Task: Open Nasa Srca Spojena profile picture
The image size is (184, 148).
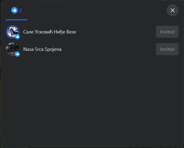Action: click(x=13, y=49)
